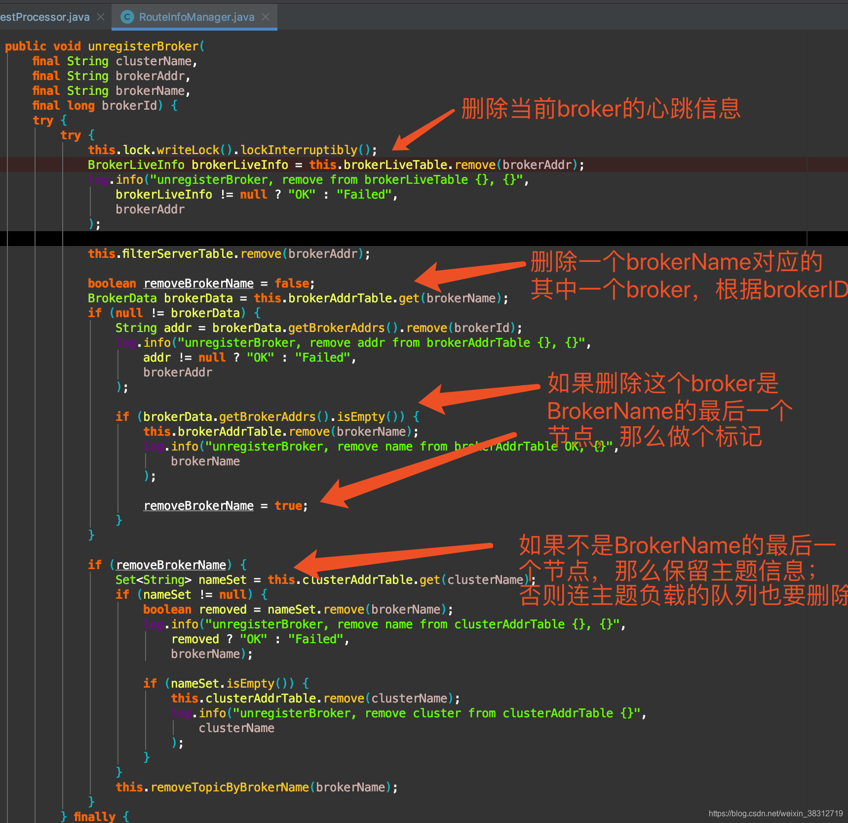This screenshot has width=848, height=823.
Task: Close the RouteInfoManager.java tab
Action: [x=266, y=17]
